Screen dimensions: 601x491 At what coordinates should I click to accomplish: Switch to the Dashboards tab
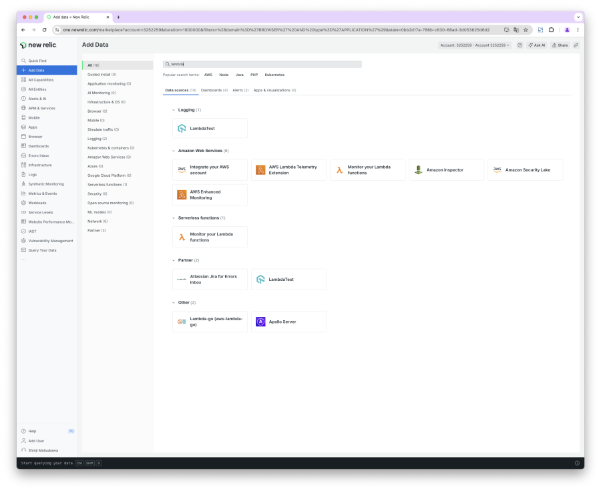(x=214, y=89)
